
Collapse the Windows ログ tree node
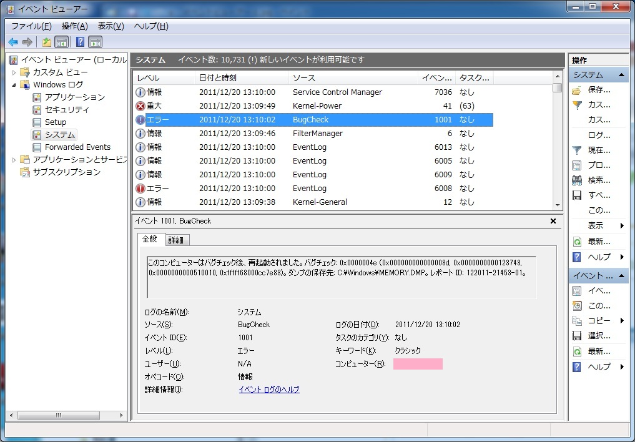pyautogui.click(x=14, y=85)
